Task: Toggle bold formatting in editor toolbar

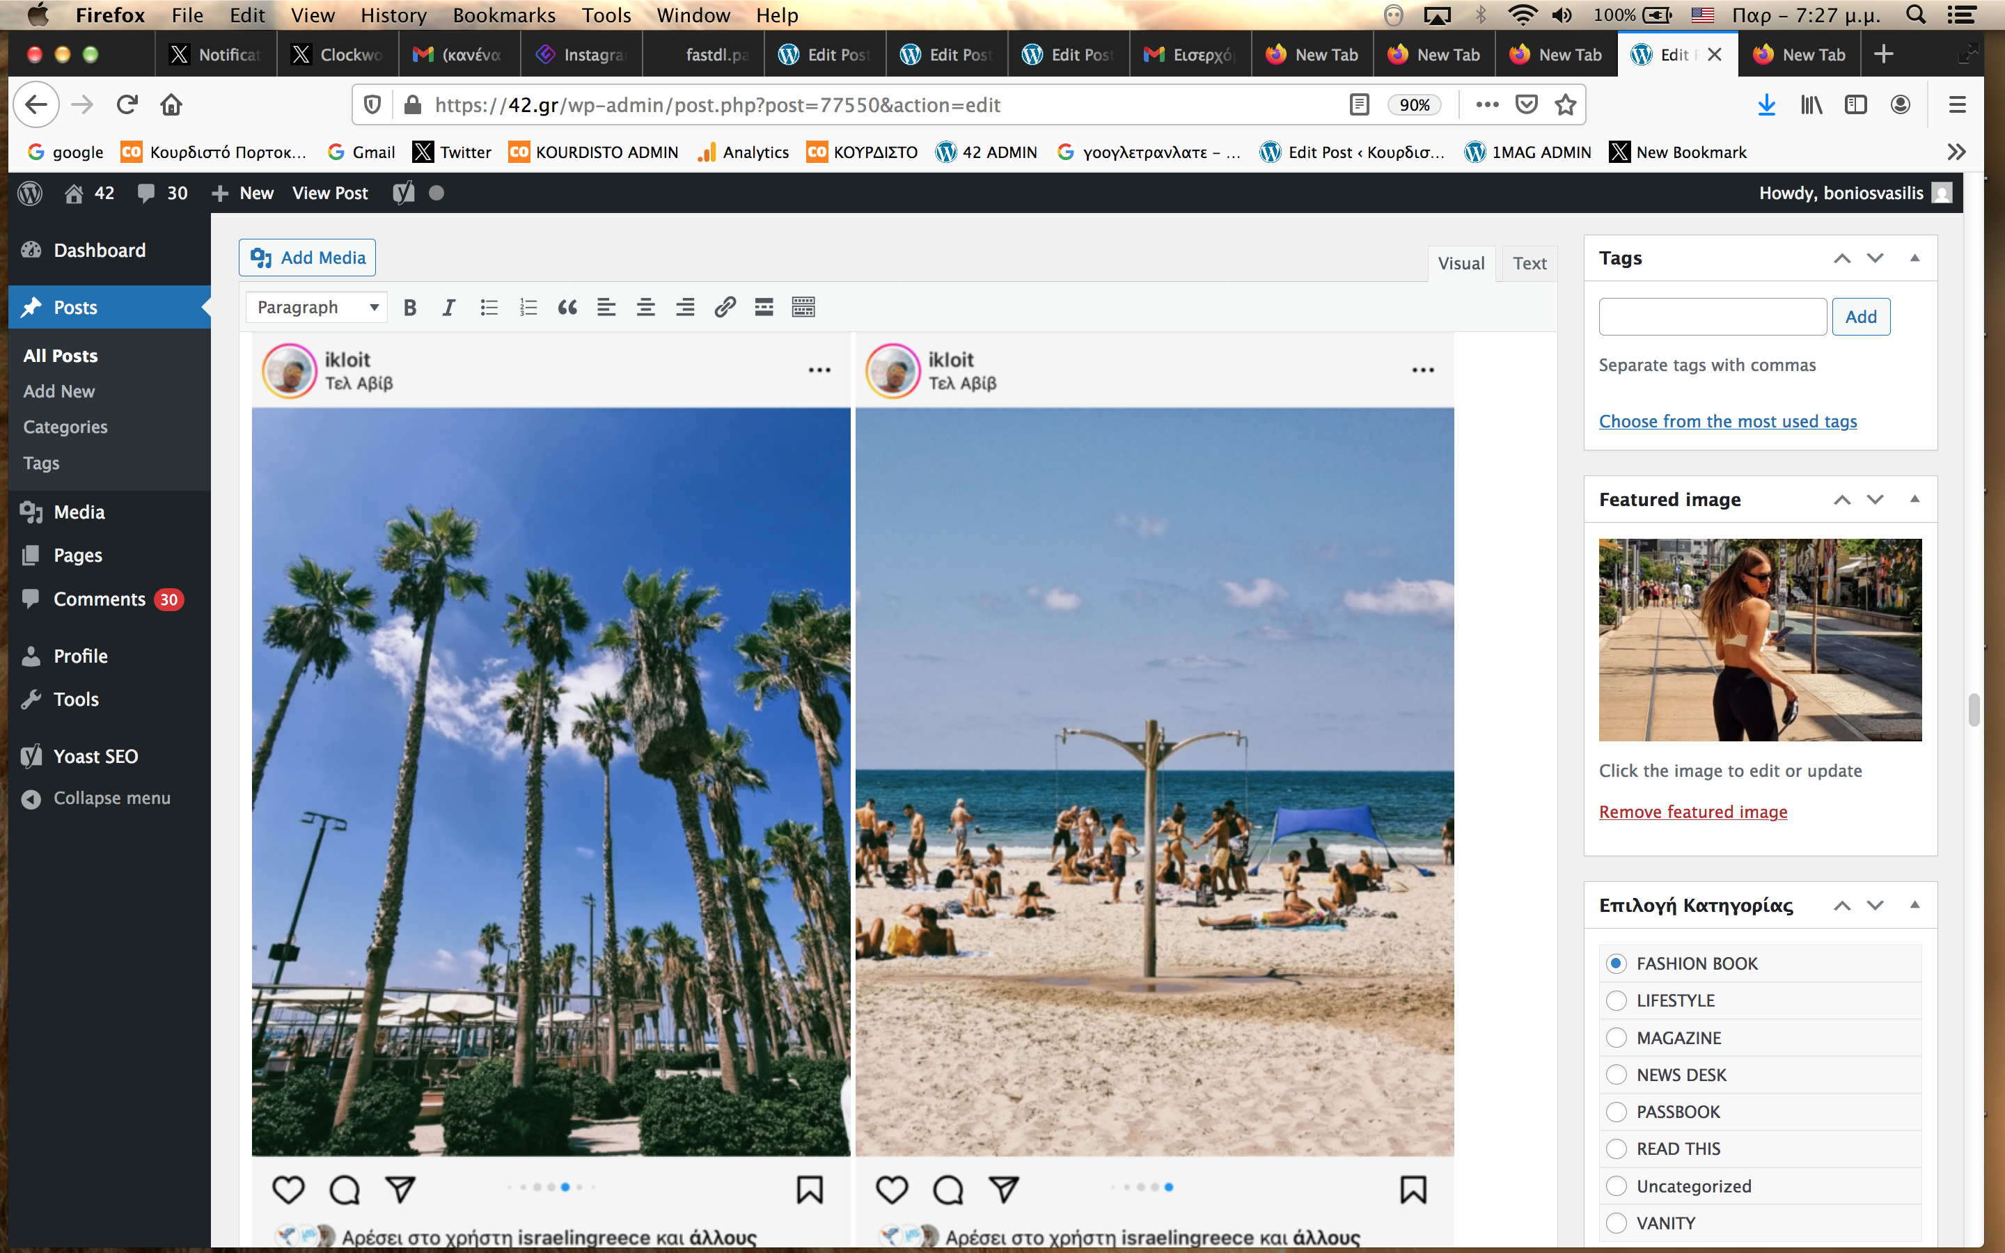Action: (x=409, y=308)
